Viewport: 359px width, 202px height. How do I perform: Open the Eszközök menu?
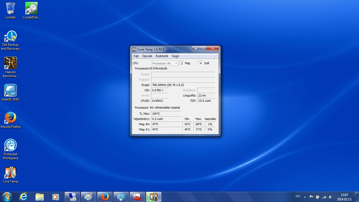point(162,56)
